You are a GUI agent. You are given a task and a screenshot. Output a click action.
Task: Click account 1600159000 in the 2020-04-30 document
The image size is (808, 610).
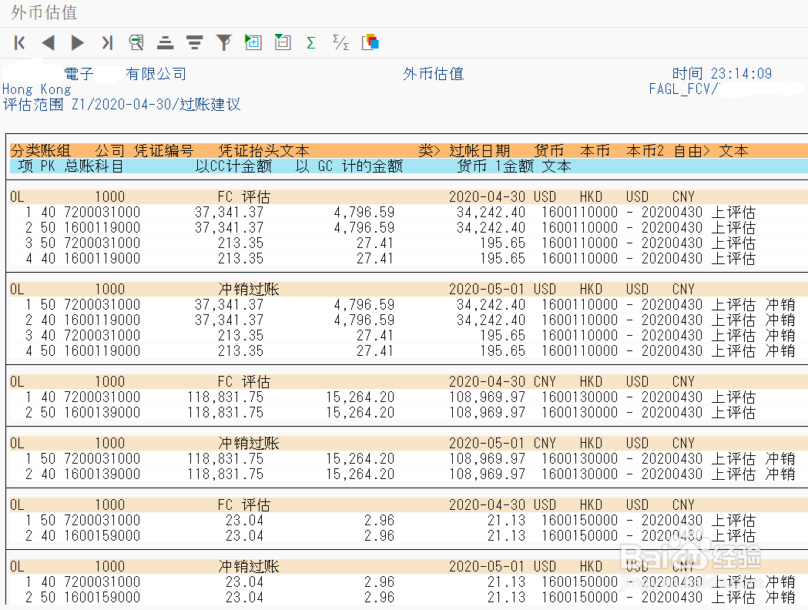pyautogui.click(x=102, y=536)
